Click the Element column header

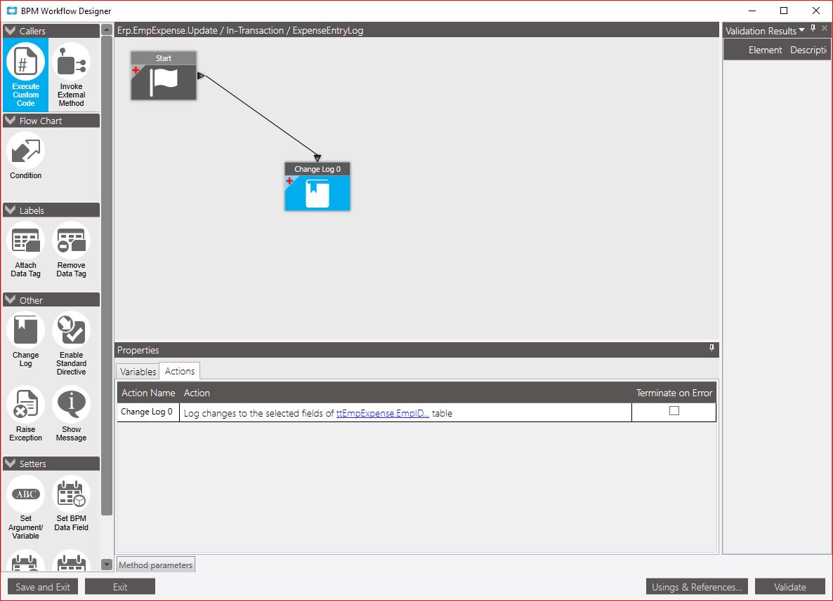coord(765,50)
